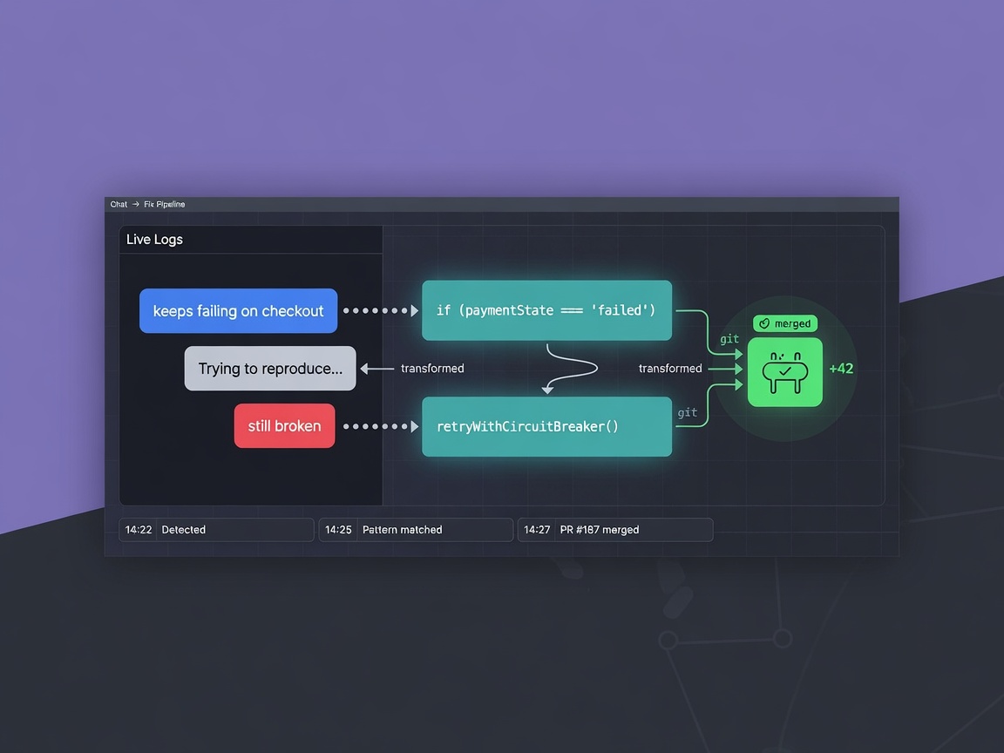Open the retryWithCircuitBreaker() code block
Image resolution: width=1004 pixels, height=753 pixels.
pos(546,426)
